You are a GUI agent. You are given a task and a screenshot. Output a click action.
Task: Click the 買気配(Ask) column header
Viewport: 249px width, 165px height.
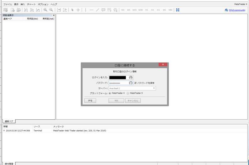coord(48,19)
